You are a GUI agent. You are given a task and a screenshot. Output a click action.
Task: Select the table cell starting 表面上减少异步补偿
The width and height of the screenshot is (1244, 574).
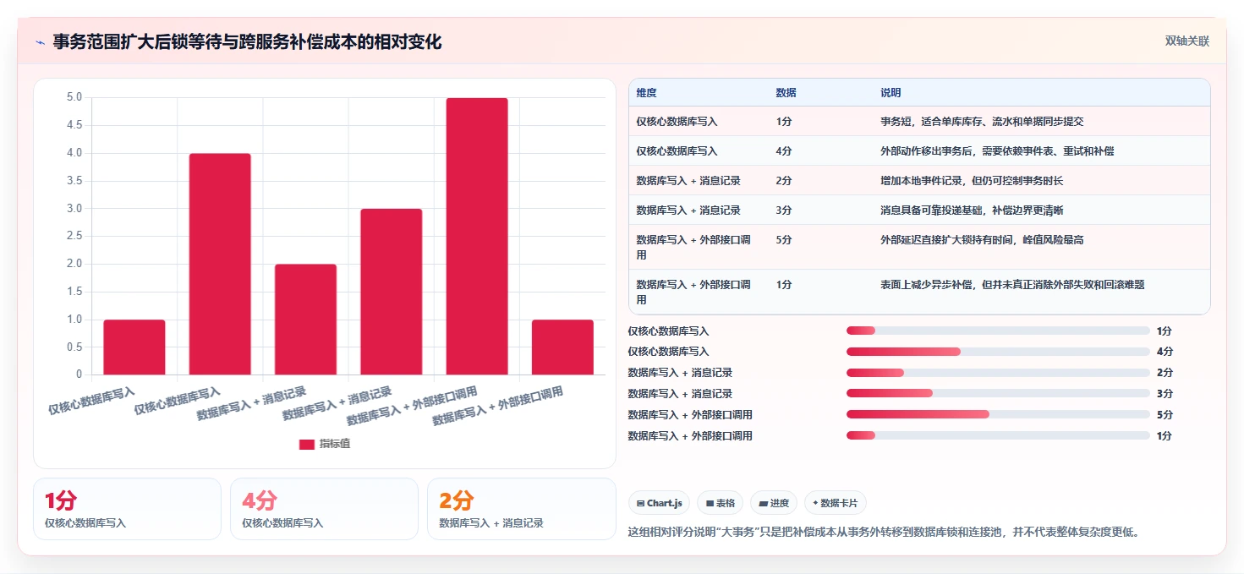click(1012, 285)
